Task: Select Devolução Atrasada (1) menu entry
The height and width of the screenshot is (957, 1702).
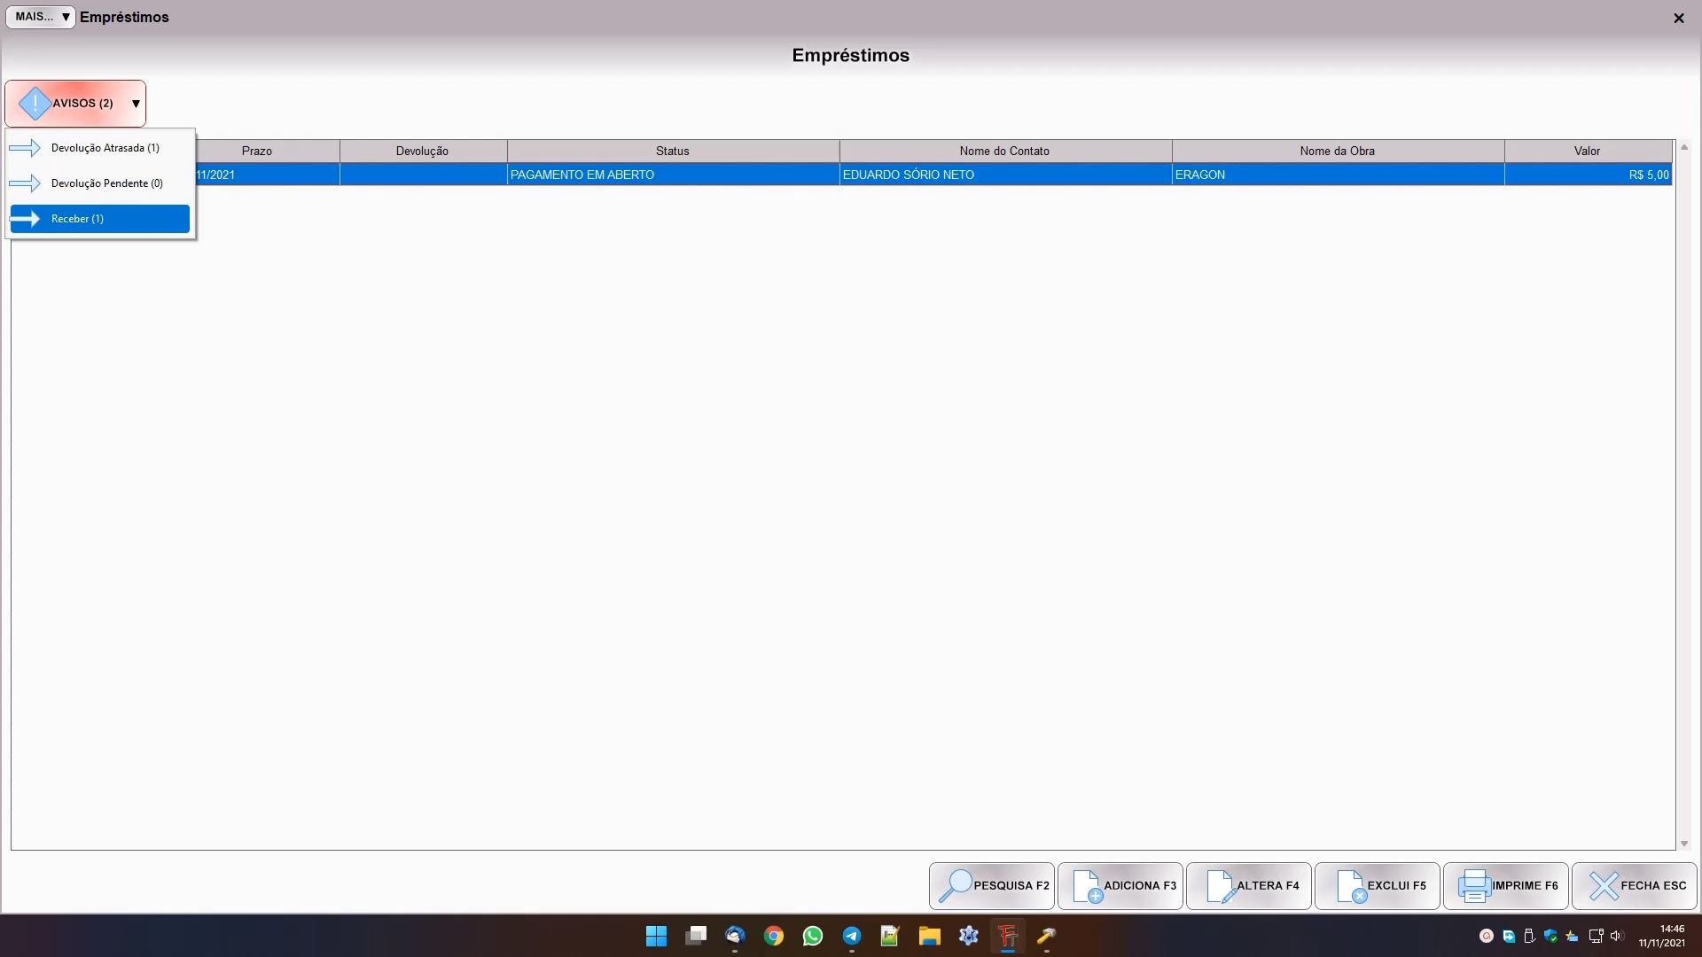Action: point(105,148)
